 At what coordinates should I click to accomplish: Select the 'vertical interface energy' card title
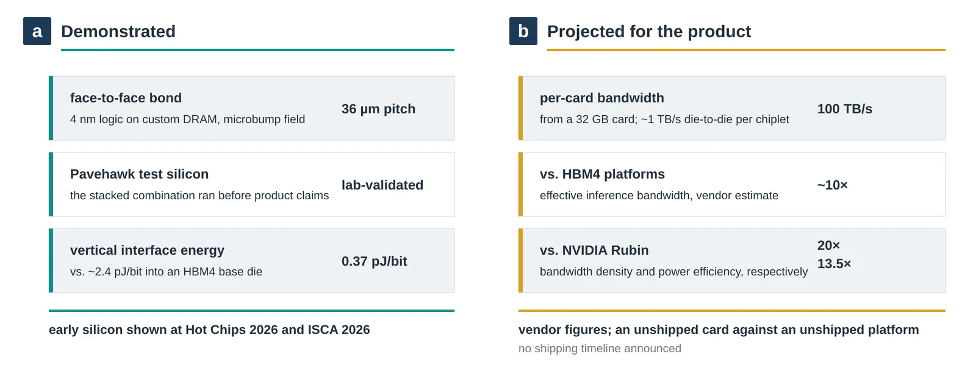pyautogui.click(x=147, y=250)
